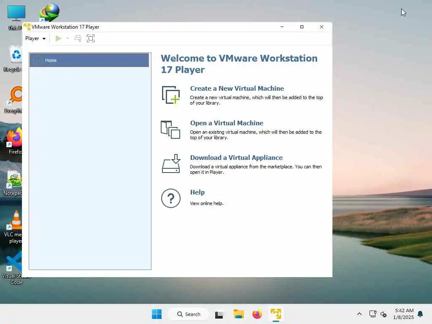Click the Help question mark icon
The width and height of the screenshot is (432, 324).
[x=171, y=198]
